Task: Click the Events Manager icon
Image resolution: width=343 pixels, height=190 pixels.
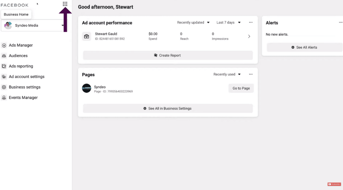Action: [x=4, y=98]
